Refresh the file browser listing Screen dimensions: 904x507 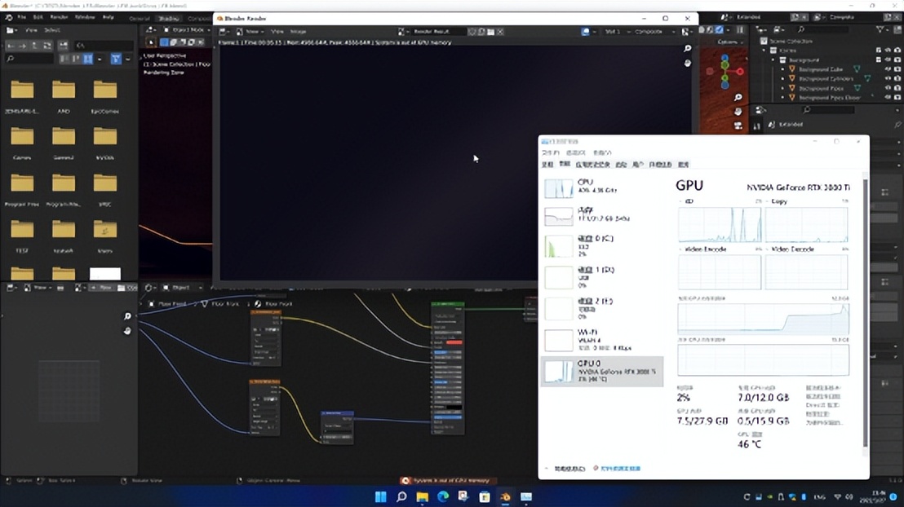47,45
